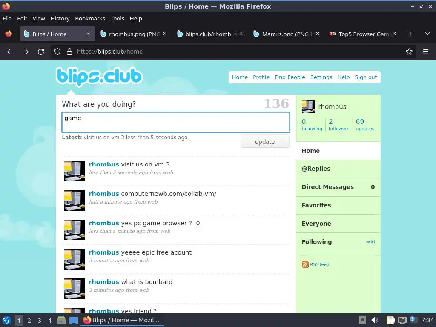Reload the current page
This screenshot has height=327, width=436.
click(41, 52)
